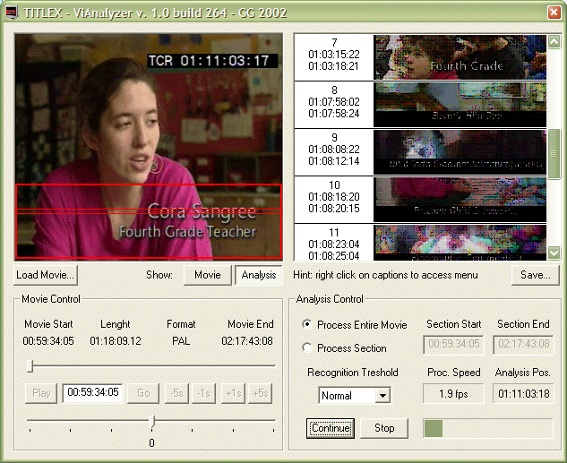Switch view to Analysis

(259, 275)
